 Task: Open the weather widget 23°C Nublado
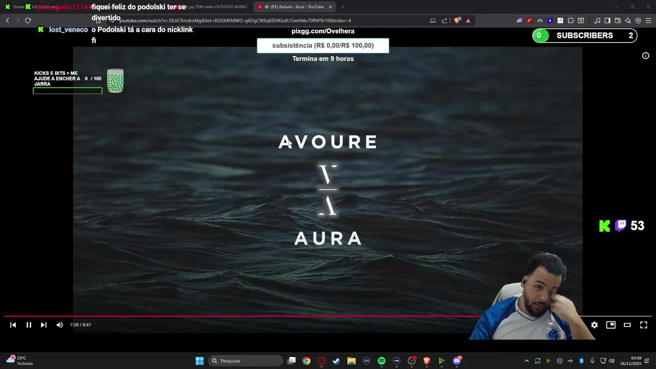tap(19, 361)
